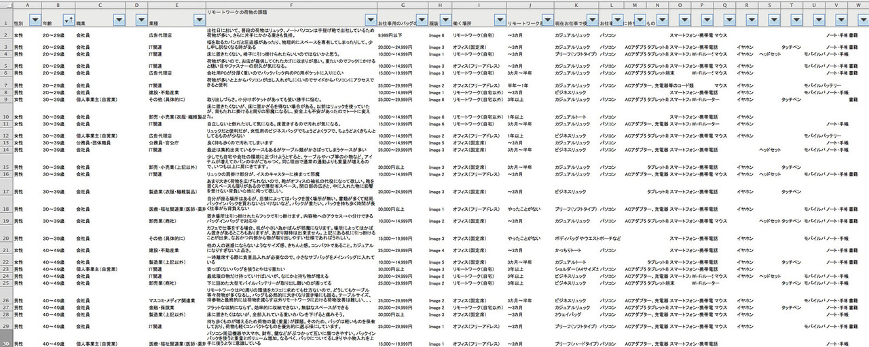Open the filter dropdown in column Q
Image resolution: width=869 pixels, height=347 pixels.
point(730,20)
